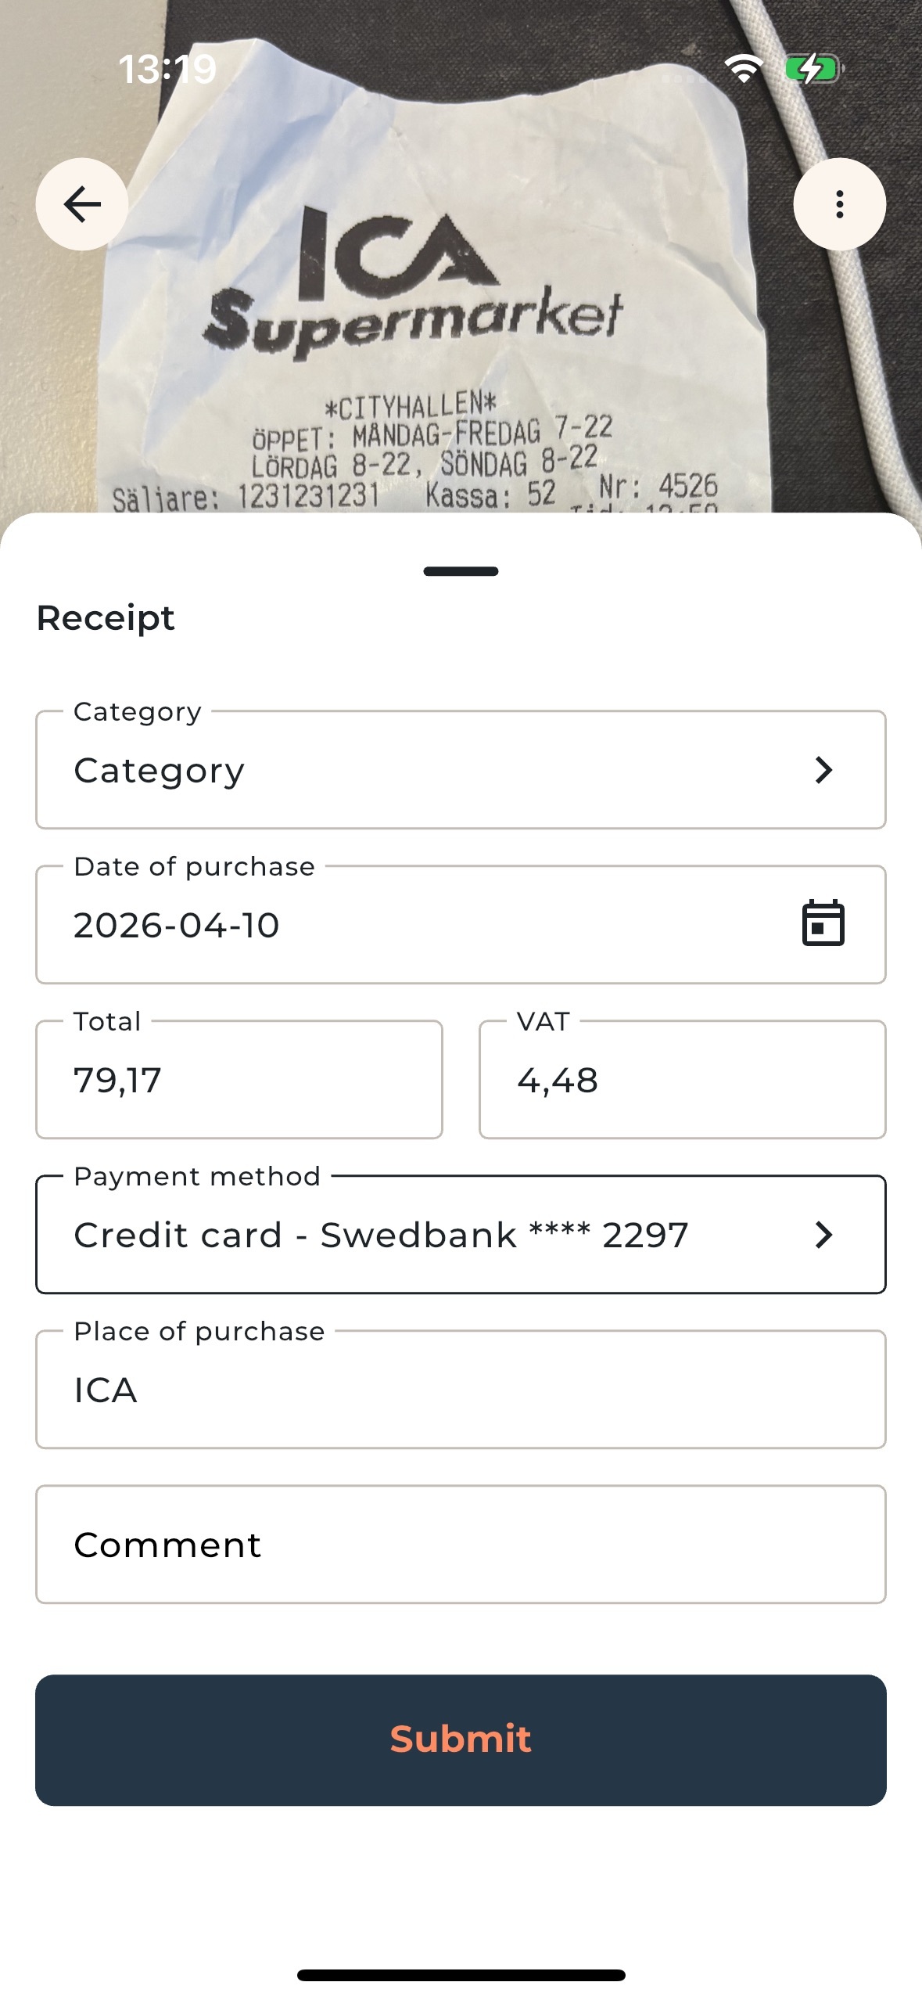Go back using the arrow button

[x=82, y=204]
